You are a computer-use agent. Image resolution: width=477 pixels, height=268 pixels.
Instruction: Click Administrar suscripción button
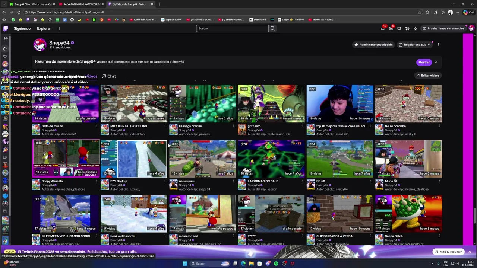tap(373, 45)
